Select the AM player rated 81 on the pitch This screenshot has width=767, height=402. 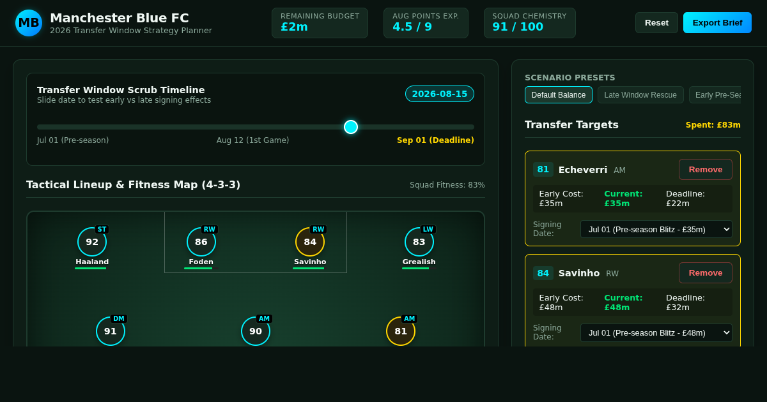(x=401, y=331)
